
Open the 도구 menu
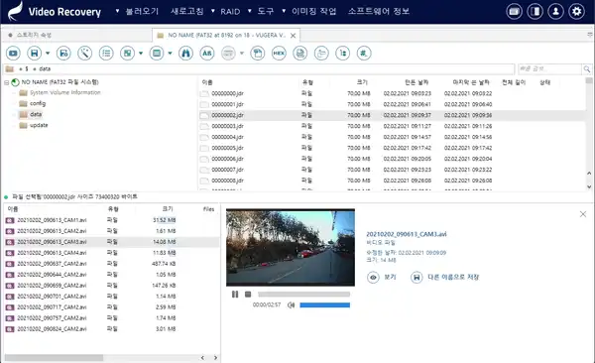266,11
